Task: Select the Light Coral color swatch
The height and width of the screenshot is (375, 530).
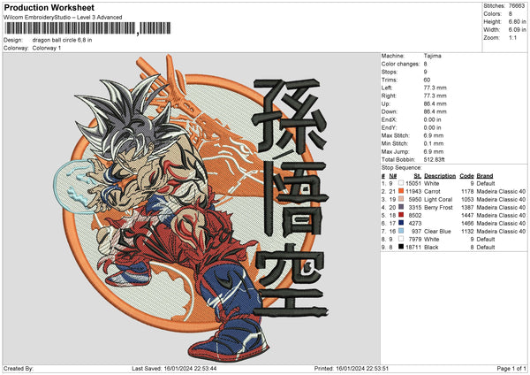Action: pyautogui.click(x=401, y=199)
